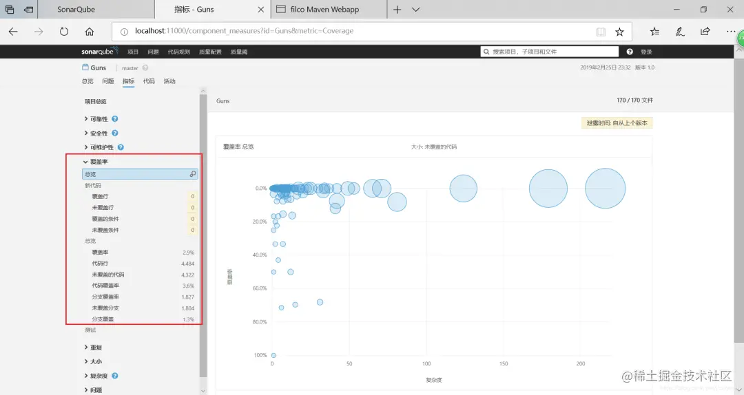Click bubble chart icon in 总览 row
This screenshot has height=395, width=744.
(193, 174)
